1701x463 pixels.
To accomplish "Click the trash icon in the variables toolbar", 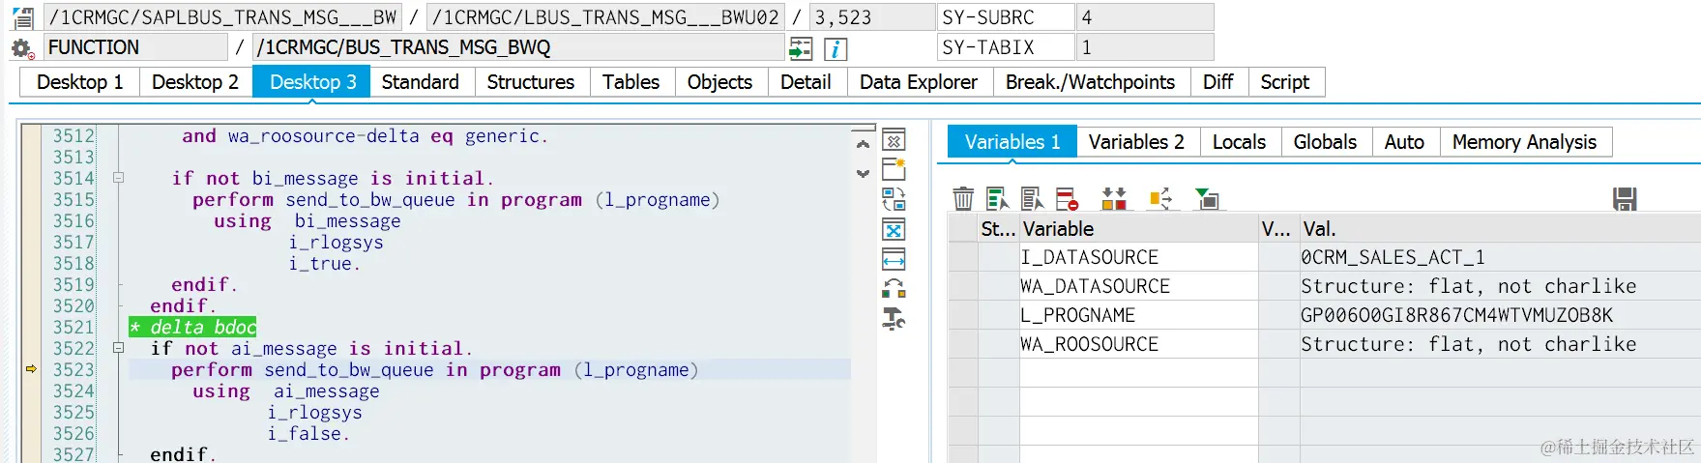I will (963, 199).
